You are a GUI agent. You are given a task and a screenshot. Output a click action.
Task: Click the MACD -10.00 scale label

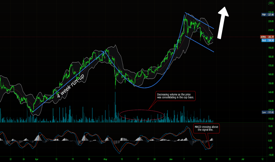pyautogui.click(x=271, y=155)
